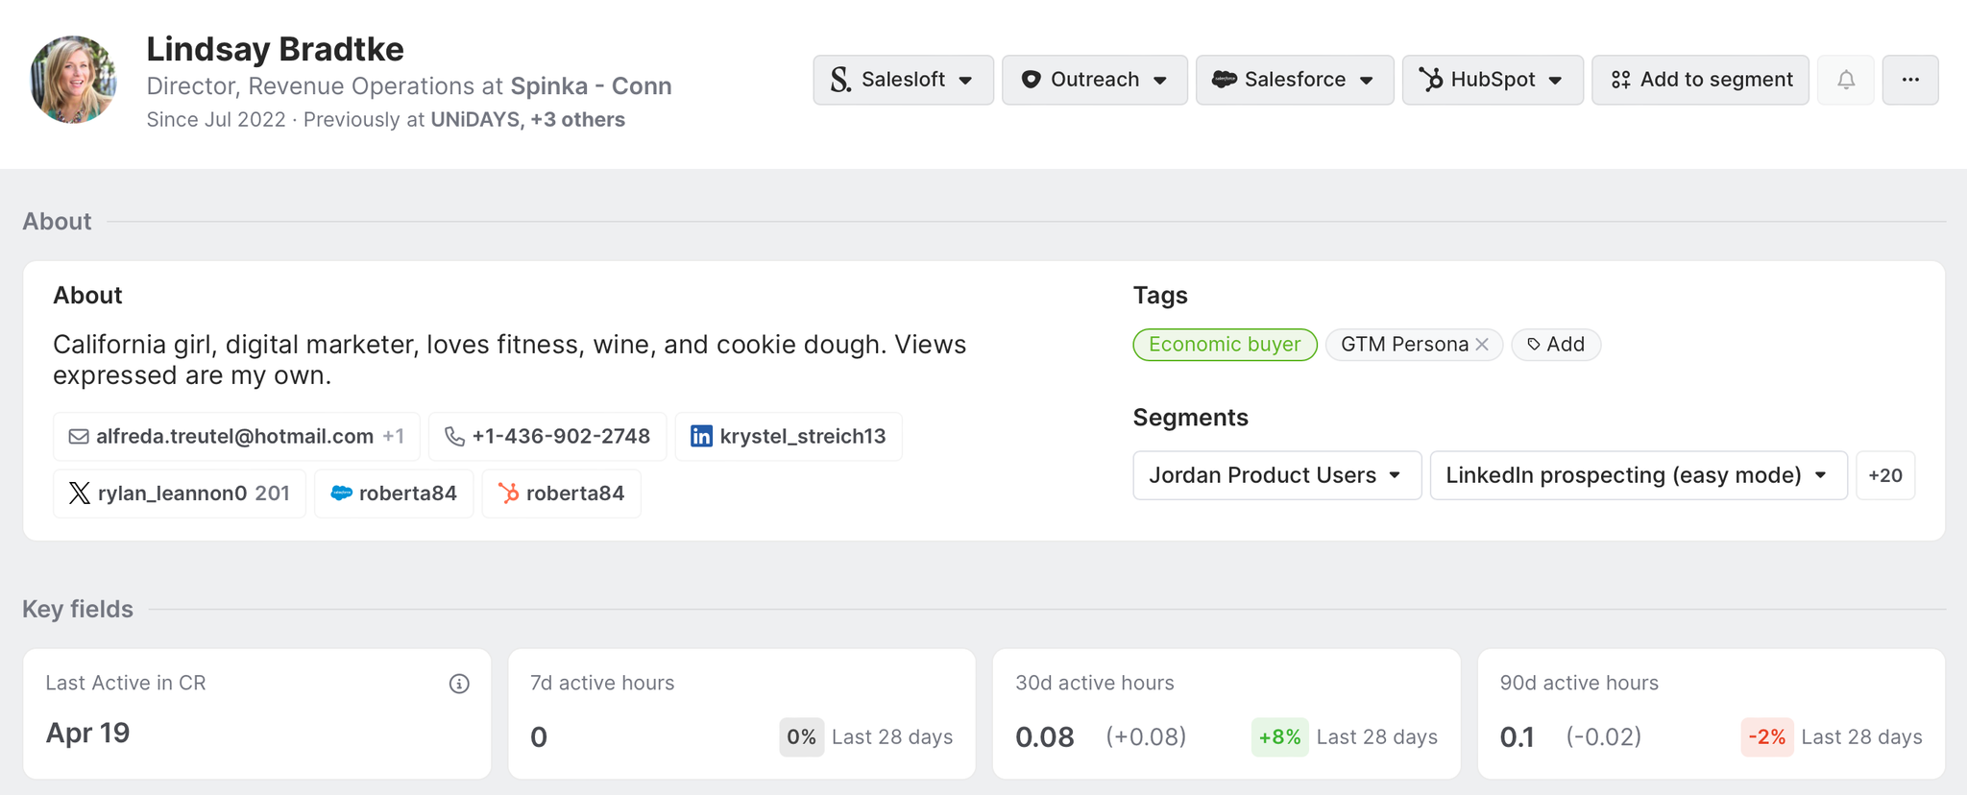Open the Salesforce dropdown in header
This screenshot has height=795, width=1967.
coord(1294,80)
